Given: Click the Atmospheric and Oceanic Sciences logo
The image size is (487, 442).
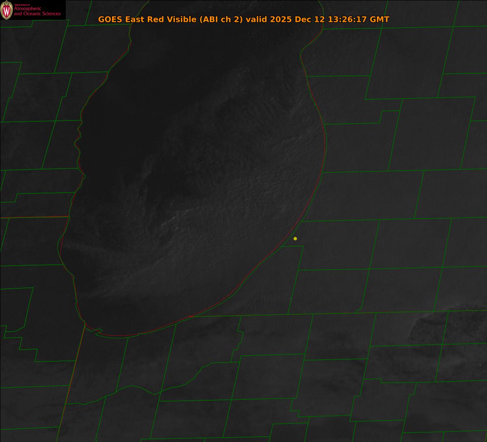Looking at the screenshot, I should pyautogui.click(x=32, y=10).
